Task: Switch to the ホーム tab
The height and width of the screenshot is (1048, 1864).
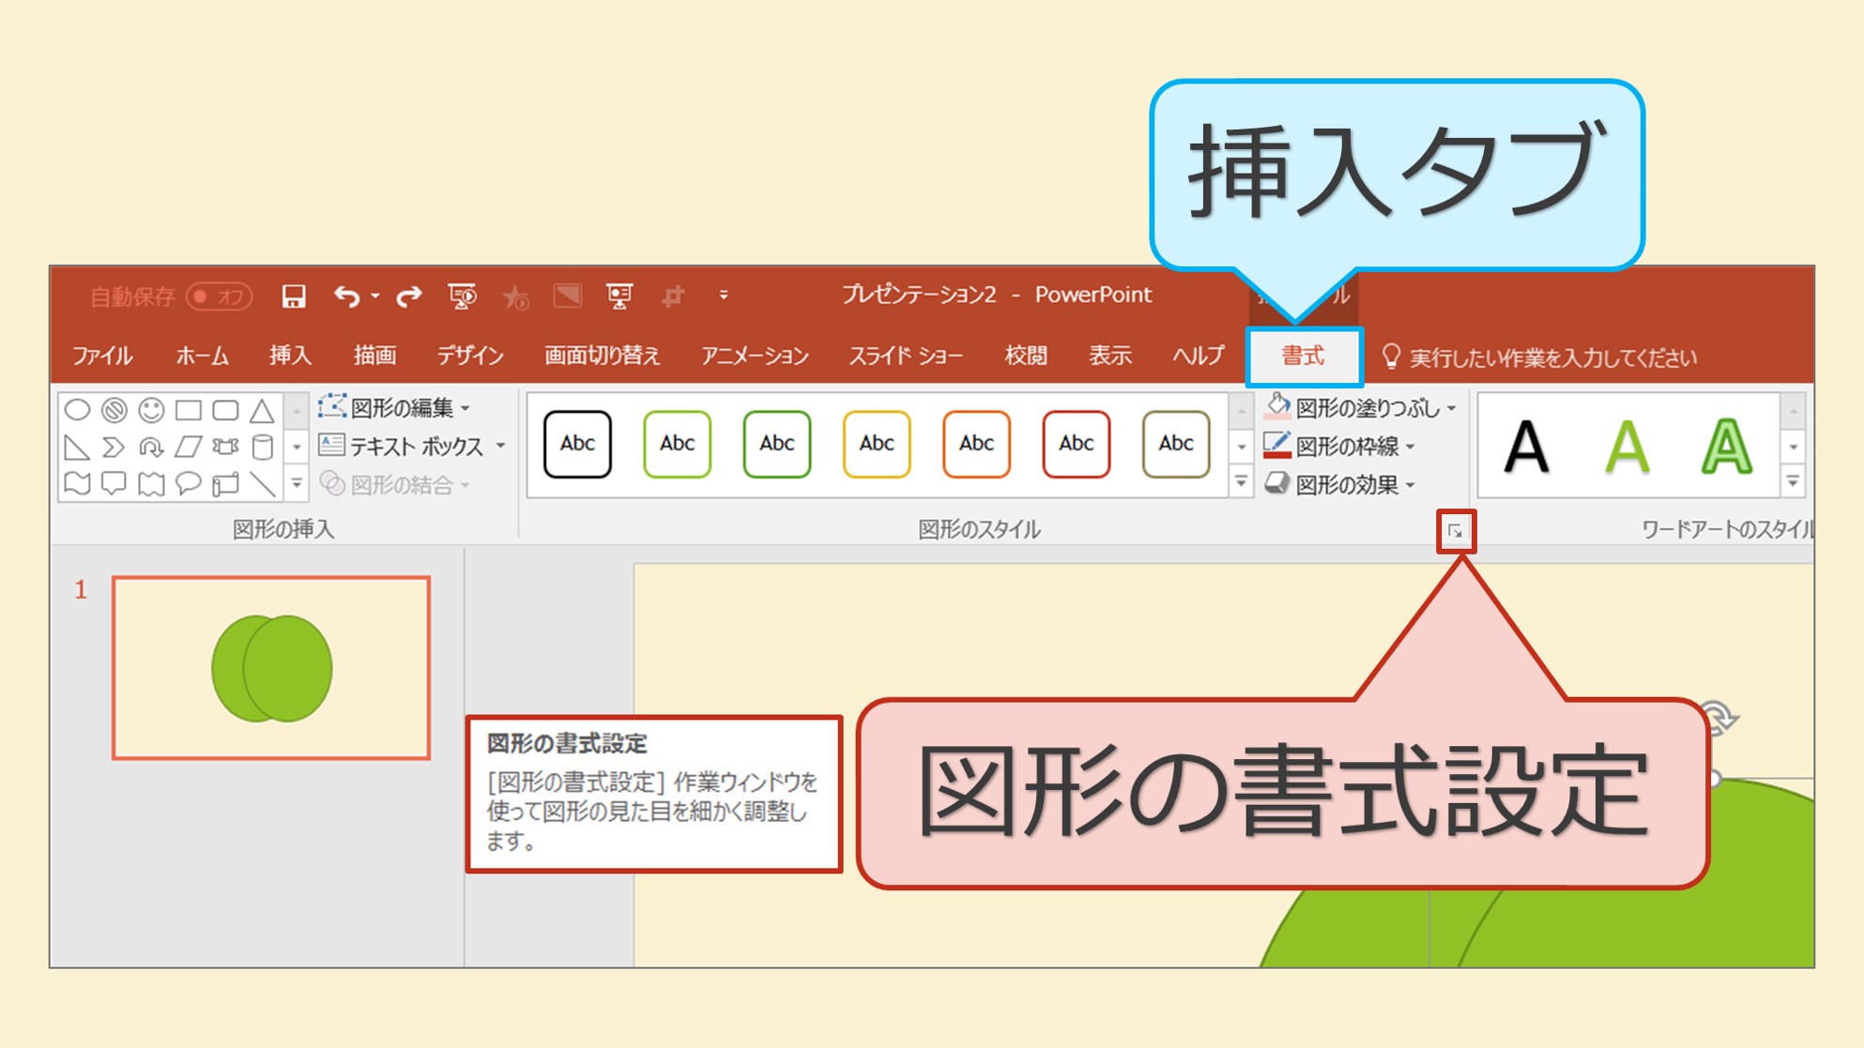Action: (202, 357)
